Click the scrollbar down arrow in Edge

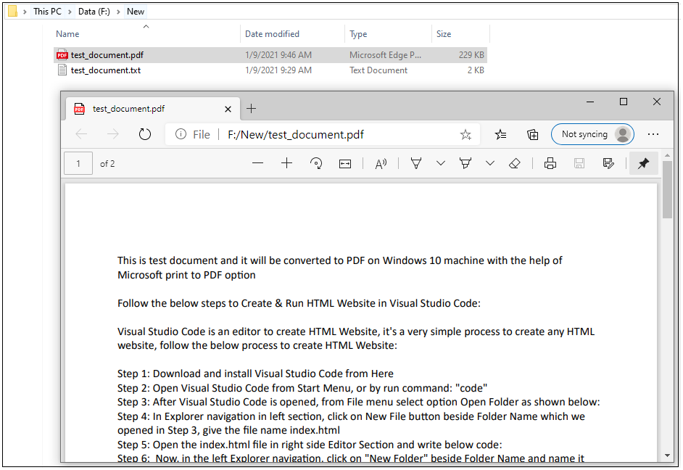pos(667,455)
